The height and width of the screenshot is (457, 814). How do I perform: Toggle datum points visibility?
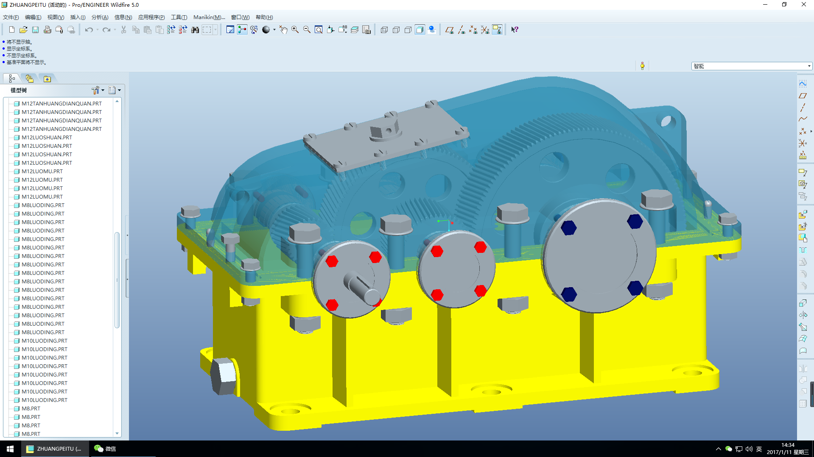tap(473, 30)
